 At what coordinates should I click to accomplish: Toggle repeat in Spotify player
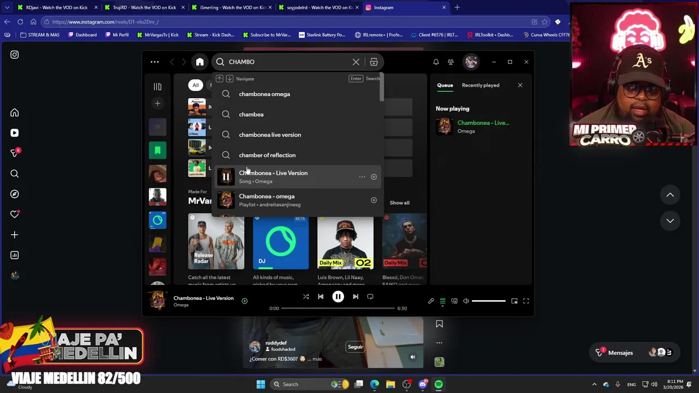click(370, 296)
